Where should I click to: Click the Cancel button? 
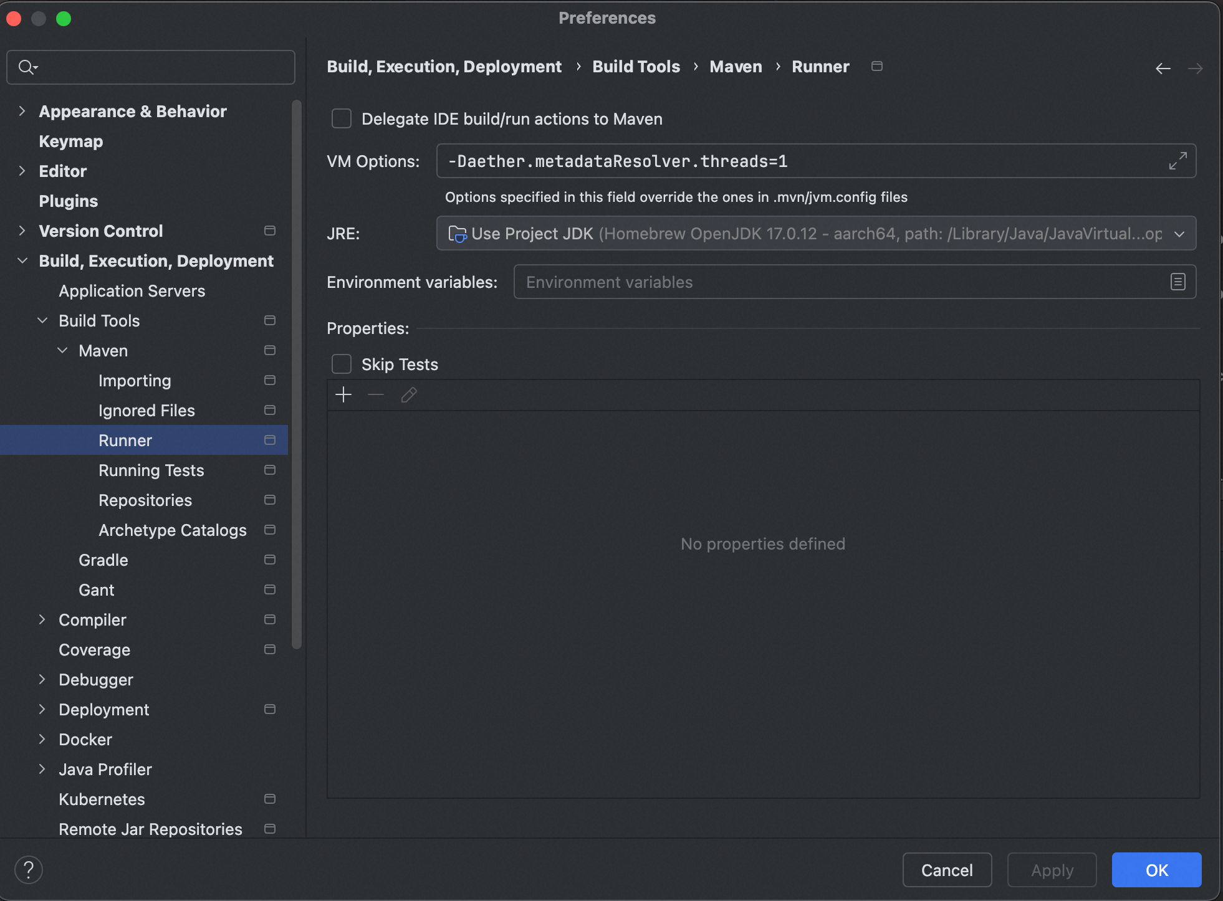(947, 870)
